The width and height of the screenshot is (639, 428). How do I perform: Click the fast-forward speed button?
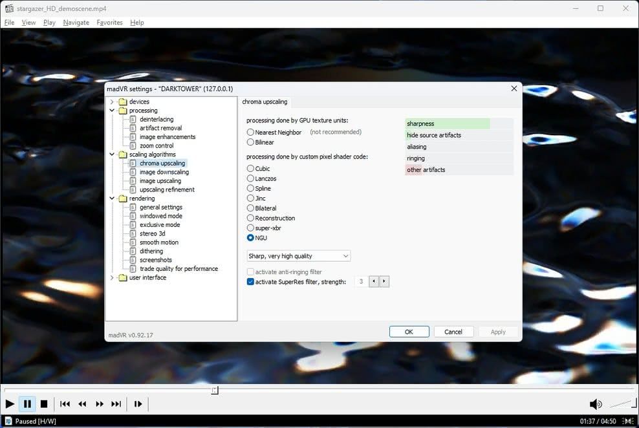click(x=100, y=404)
